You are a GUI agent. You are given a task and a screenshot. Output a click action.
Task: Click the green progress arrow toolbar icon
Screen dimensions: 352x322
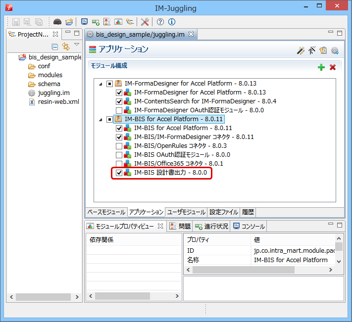(x=96, y=22)
